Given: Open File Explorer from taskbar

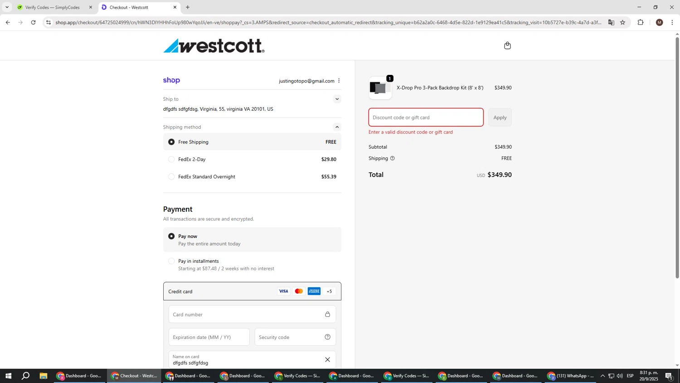Looking at the screenshot, I should [44, 376].
